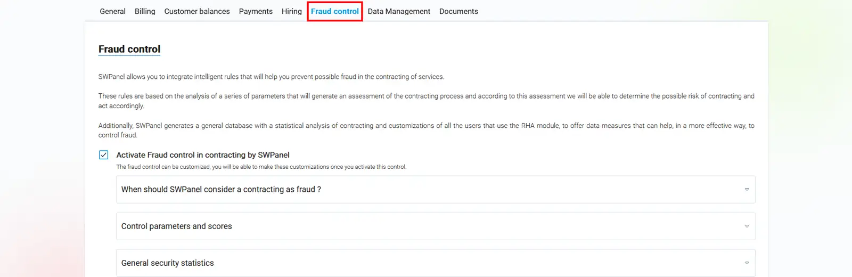
Task: Go to the Customer balances tab
Action: 197,11
